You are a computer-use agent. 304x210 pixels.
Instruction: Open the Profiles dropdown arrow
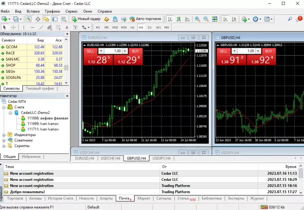tap(21, 19)
